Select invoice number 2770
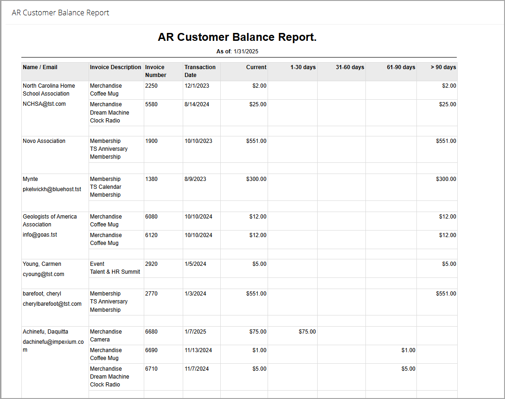The height and width of the screenshot is (399, 505). click(x=151, y=294)
